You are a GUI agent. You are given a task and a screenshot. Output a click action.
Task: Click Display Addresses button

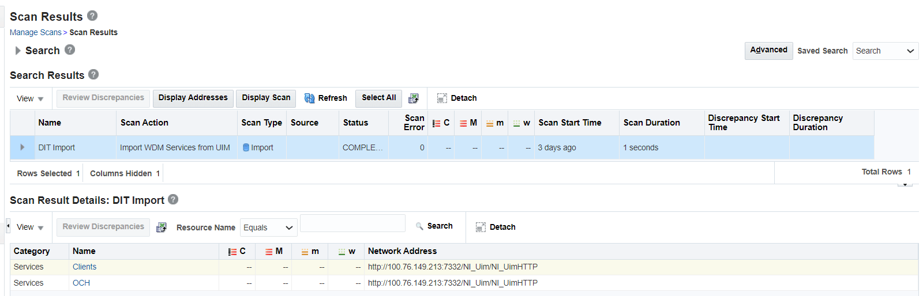click(193, 98)
